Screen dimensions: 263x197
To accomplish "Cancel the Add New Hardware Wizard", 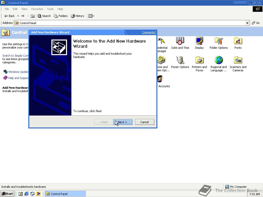I will coord(145,122).
